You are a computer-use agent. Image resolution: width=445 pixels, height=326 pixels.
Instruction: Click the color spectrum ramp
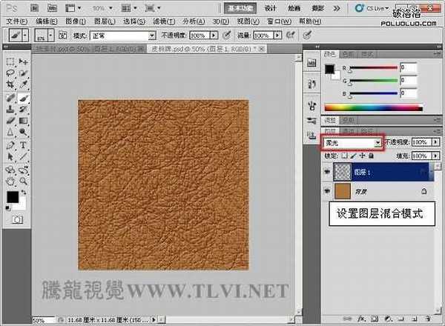coord(374,107)
